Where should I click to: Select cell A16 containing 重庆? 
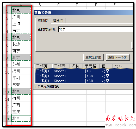click(x=21, y=112)
